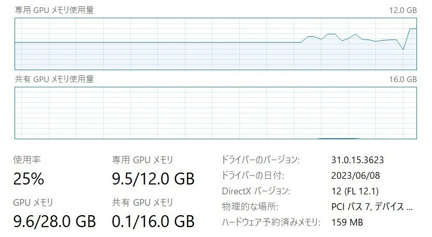Click the 12.0 GB graph maximum label
This screenshot has height=237, width=432.
(403, 10)
